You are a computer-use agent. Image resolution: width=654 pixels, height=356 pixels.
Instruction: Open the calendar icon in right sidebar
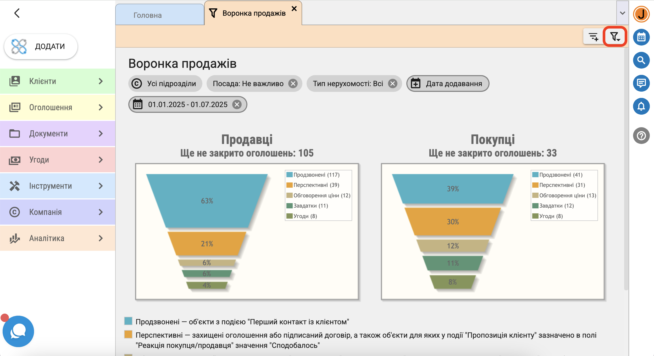point(641,37)
